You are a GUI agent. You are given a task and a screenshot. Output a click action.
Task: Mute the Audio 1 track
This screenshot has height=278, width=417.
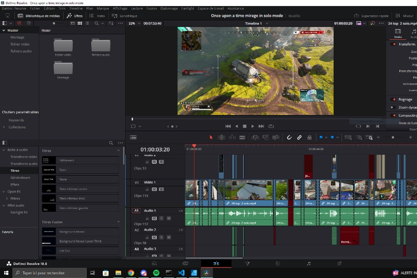169,218
